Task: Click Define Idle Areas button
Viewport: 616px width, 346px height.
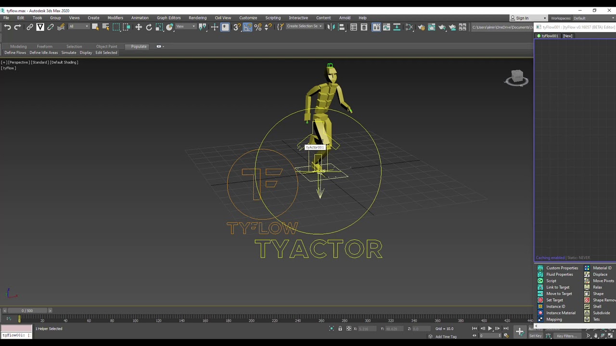Action: (44, 53)
